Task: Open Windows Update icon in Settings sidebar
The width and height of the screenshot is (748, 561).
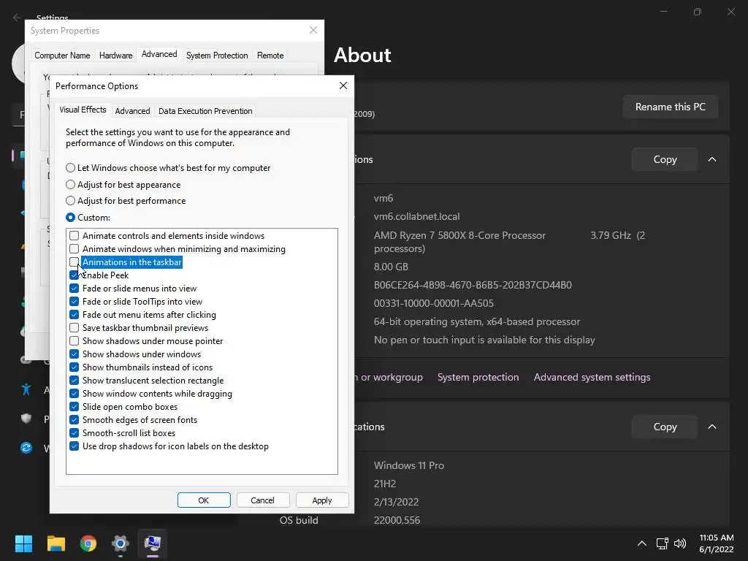Action: click(26, 448)
